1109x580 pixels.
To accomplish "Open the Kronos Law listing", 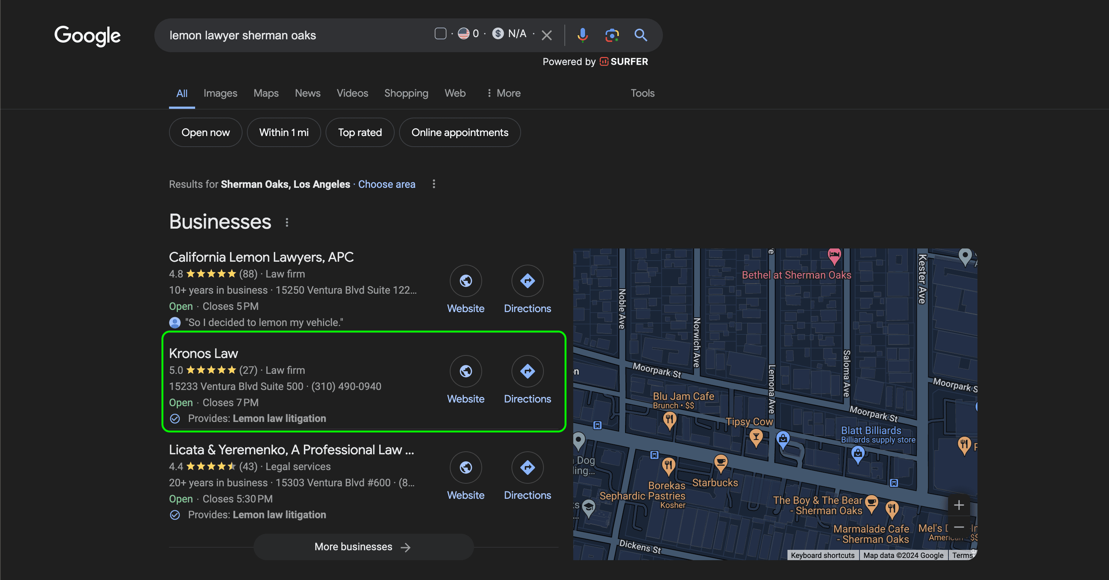I will pos(203,354).
